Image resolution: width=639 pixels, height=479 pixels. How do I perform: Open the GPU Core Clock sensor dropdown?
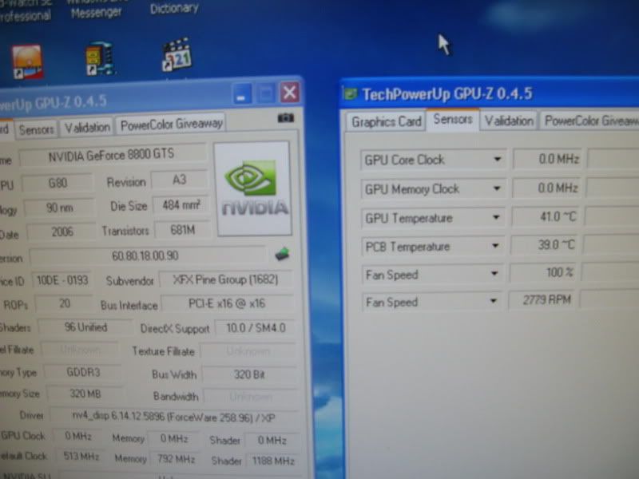pos(497,159)
